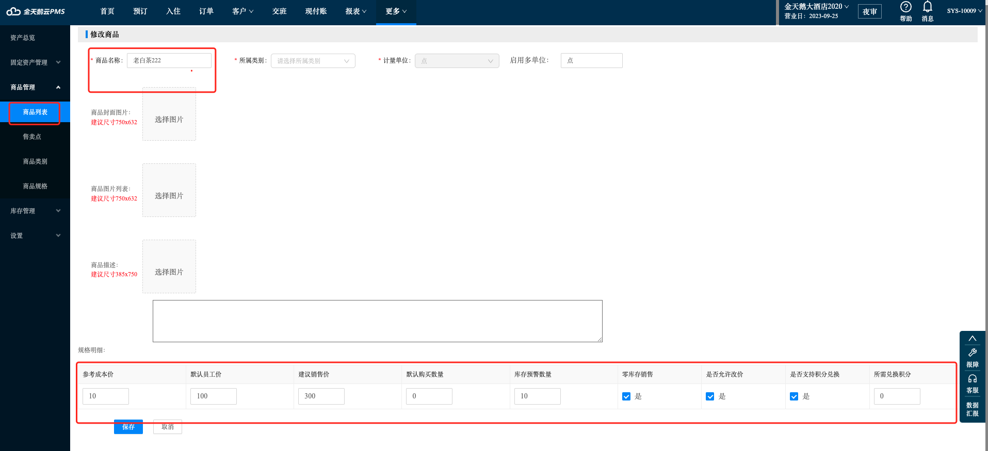Open the 数据汇报 panel button
988x451 pixels.
pos(972,409)
